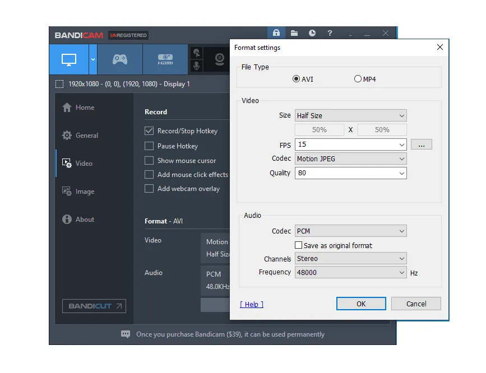Confirm format settings with OK

(361, 304)
